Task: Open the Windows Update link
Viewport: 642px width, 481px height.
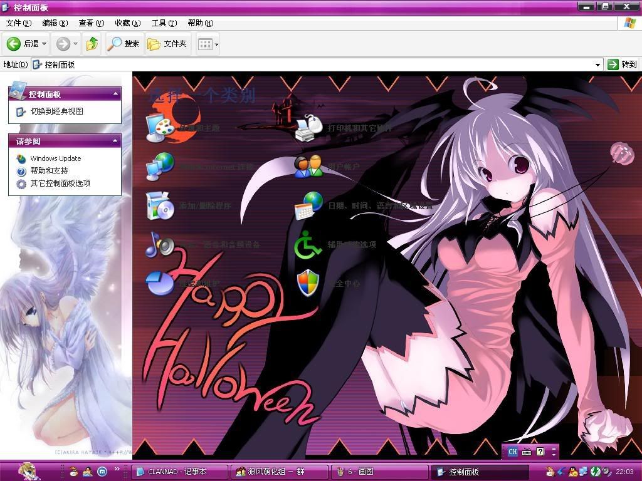Action: (x=56, y=158)
